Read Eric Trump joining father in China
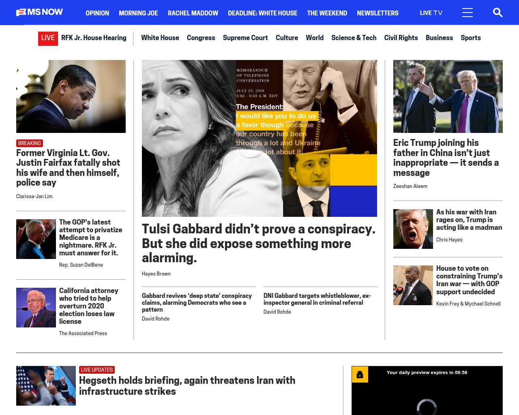This screenshot has height=415, width=519. coord(446,158)
